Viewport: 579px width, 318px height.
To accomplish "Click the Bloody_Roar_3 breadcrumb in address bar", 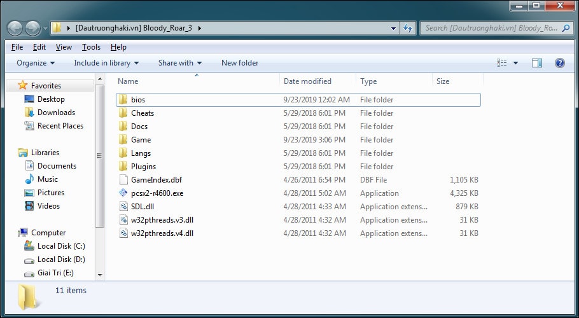I will [x=134, y=28].
